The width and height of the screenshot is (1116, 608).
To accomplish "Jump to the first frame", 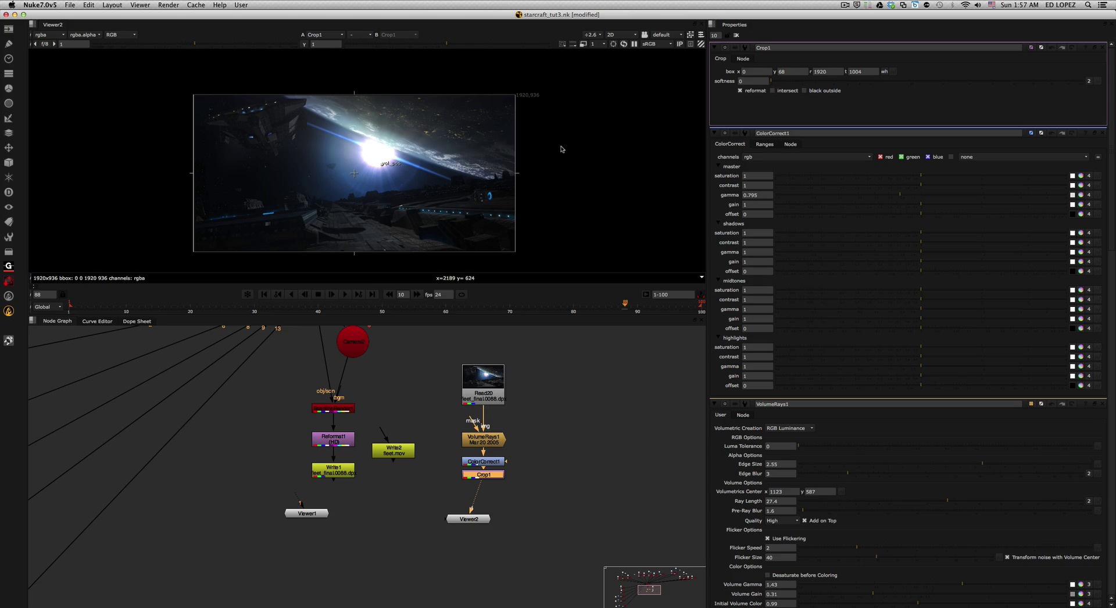I will click(x=264, y=295).
